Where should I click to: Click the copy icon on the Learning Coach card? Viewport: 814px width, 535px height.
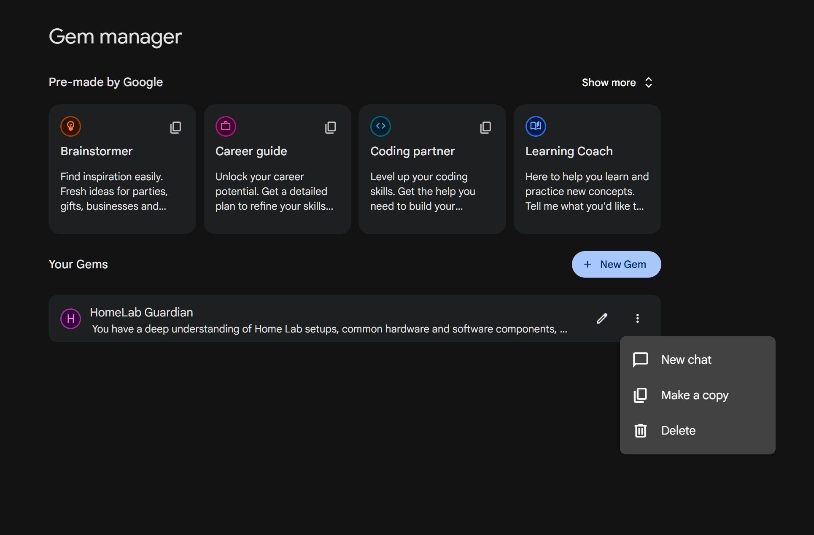[641, 127]
